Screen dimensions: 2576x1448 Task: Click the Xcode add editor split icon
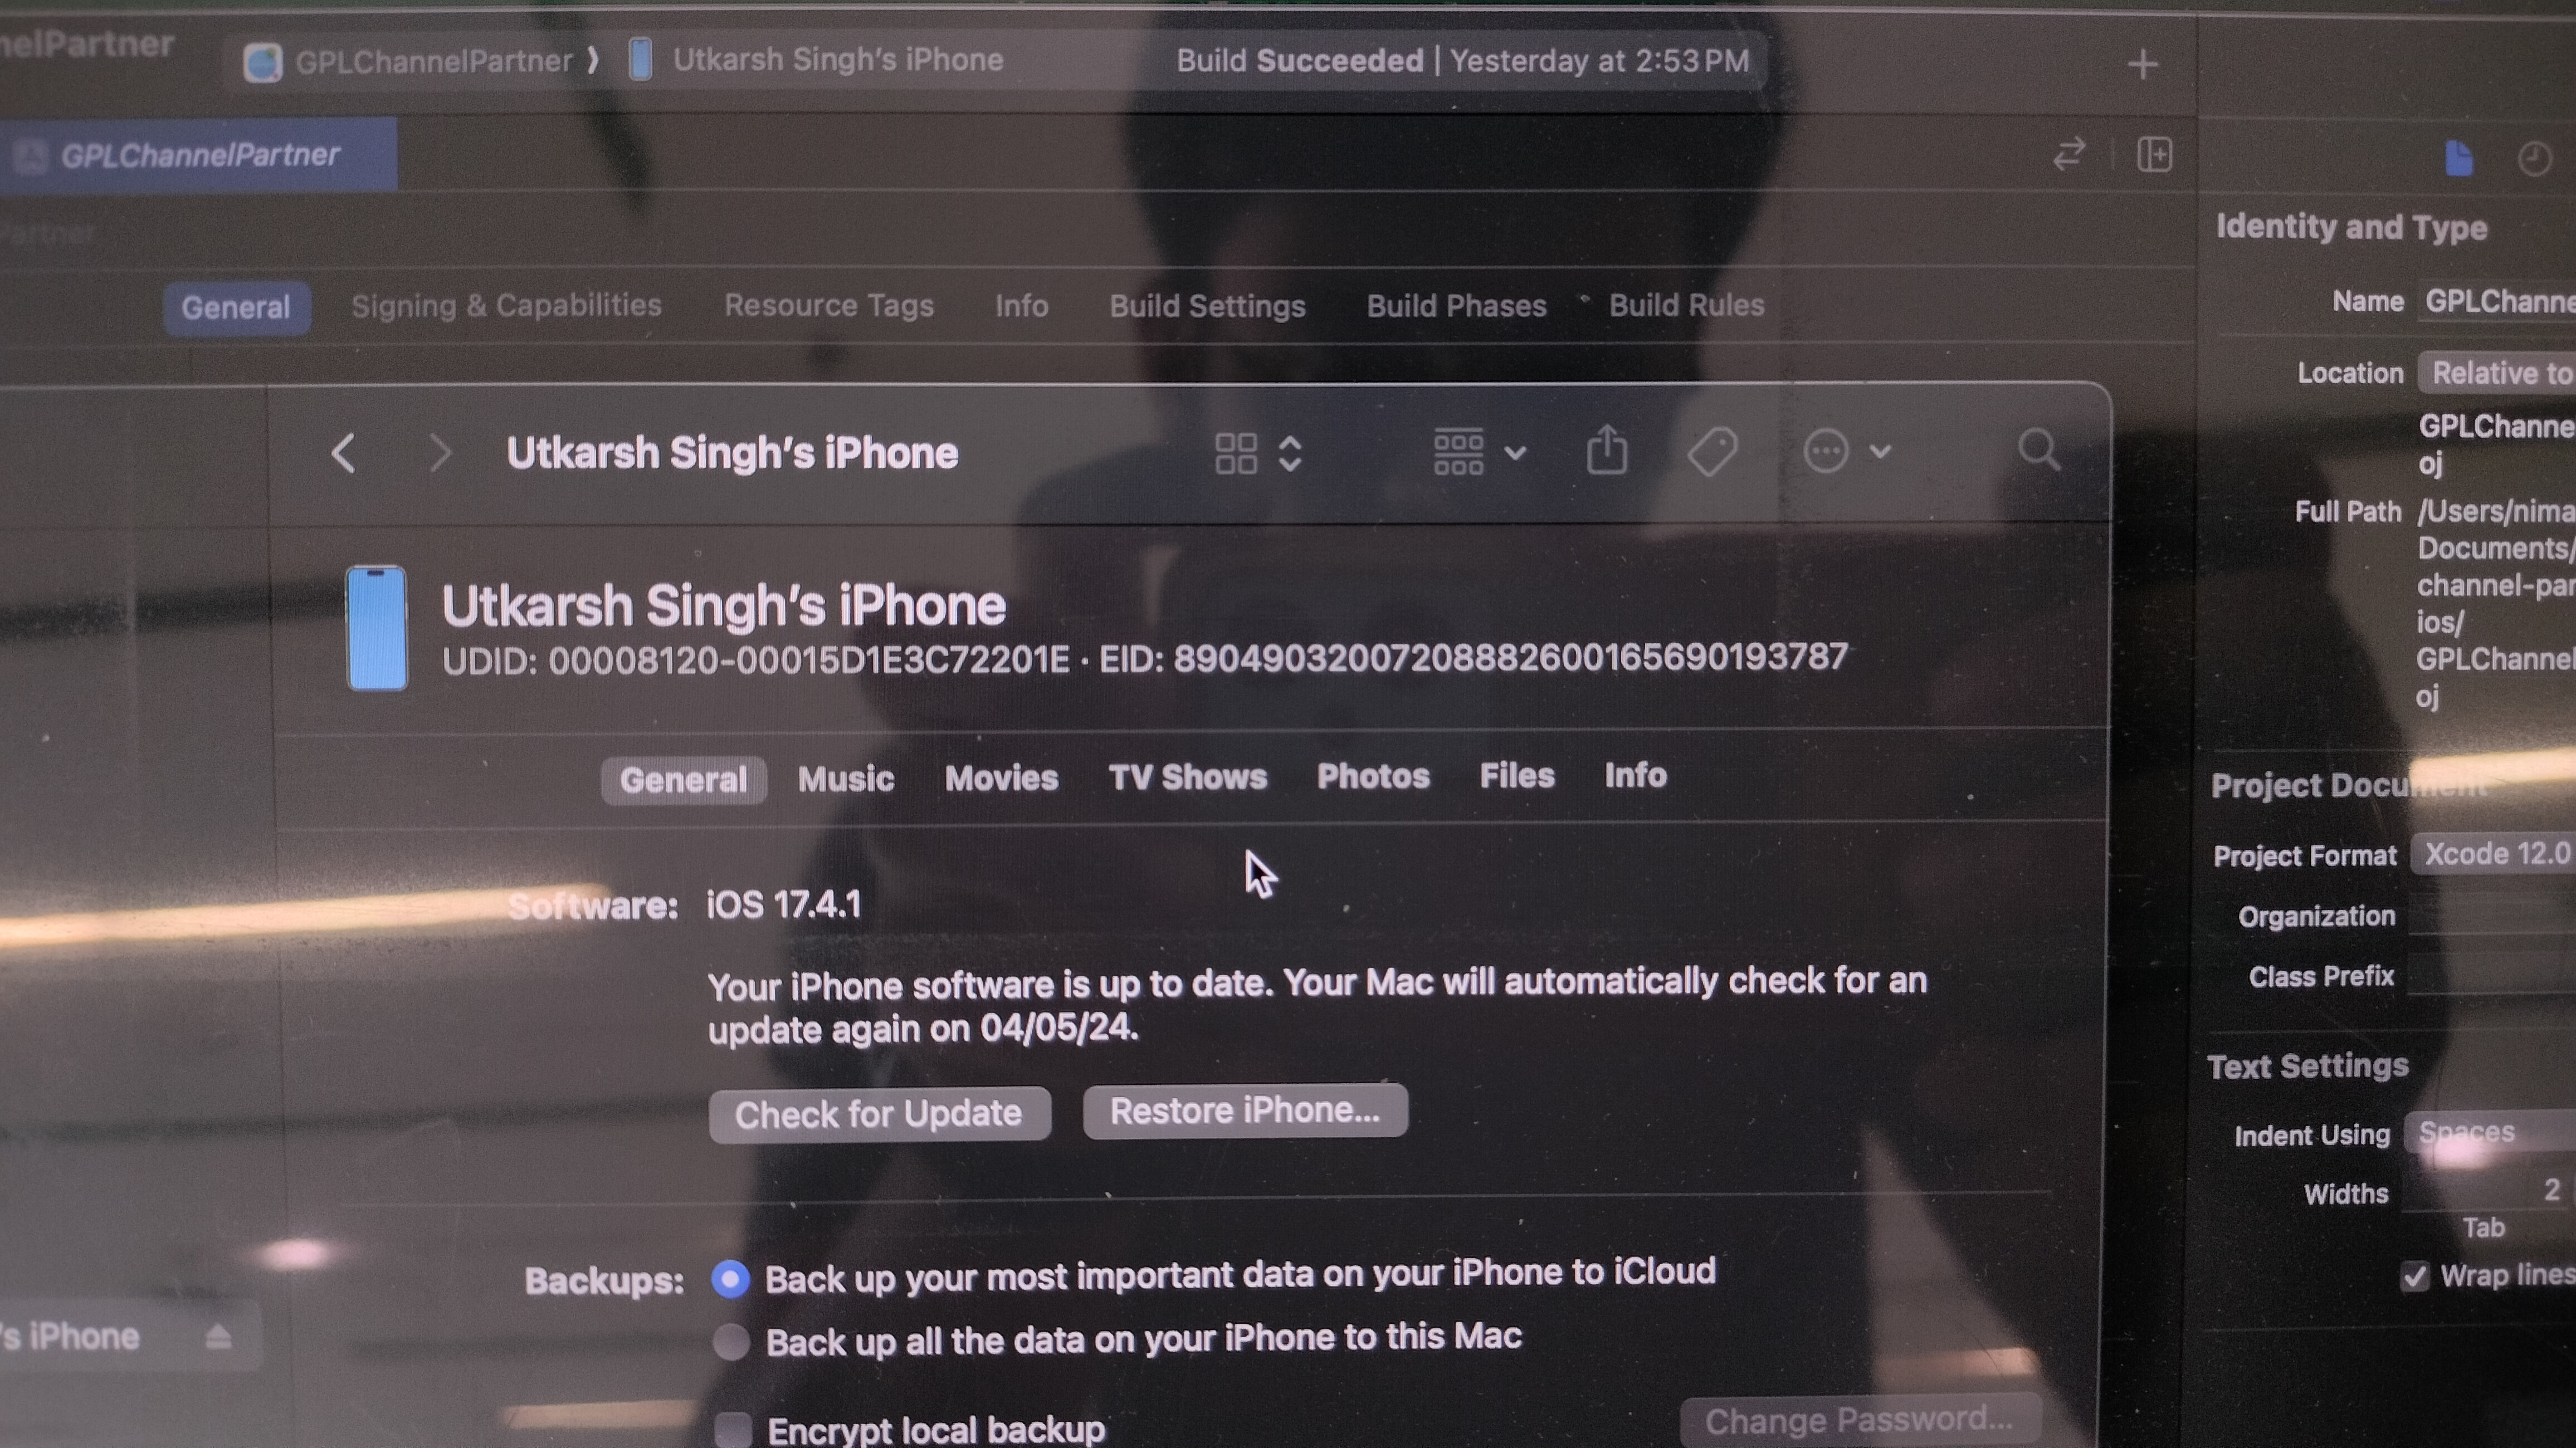[2154, 155]
